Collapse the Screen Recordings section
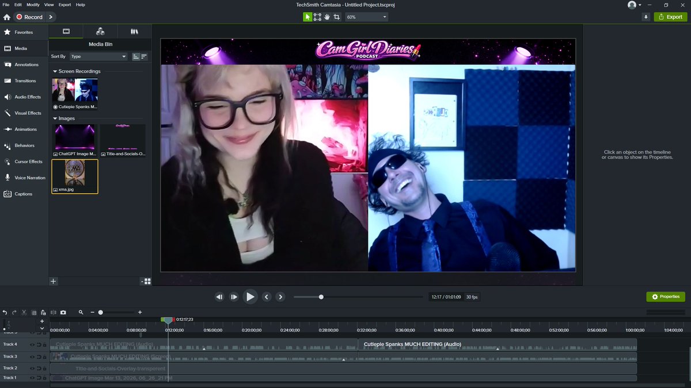The image size is (691, 388). coord(55,71)
